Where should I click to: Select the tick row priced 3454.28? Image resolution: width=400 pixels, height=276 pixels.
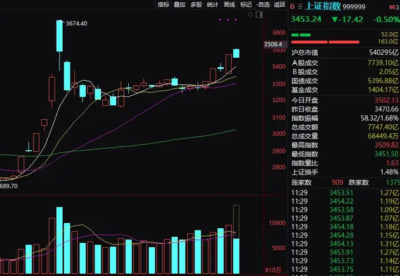click(344, 235)
